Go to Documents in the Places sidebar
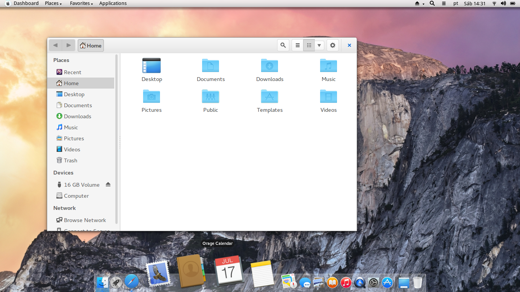Screen dimensions: 520x292 (x=81, y=105)
